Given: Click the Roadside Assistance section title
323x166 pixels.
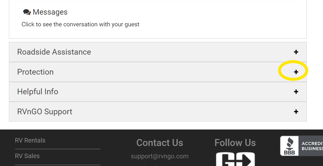Looking at the screenshot, I should pos(54,52).
